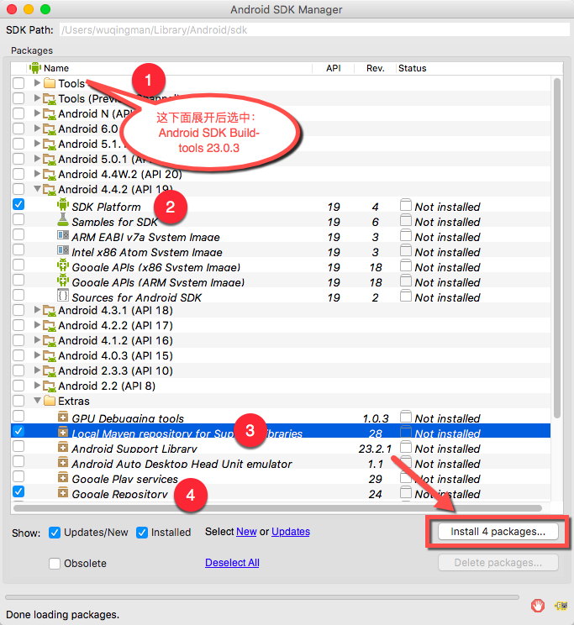Select the Android Auto Desktop Head Unit emulator row

(x=281, y=462)
